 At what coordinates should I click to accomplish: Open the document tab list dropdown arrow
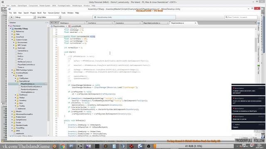(x=255, y=23)
